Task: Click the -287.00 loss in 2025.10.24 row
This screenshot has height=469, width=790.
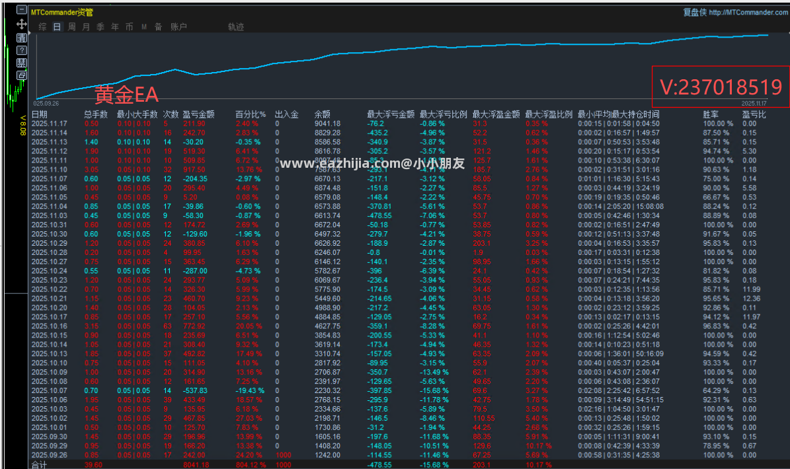Action: [195, 271]
